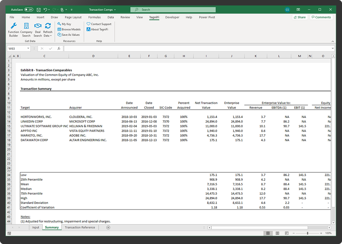The height and width of the screenshot is (244, 342).
Task: Open the Transaction Comps title dropdown
Action: pyautogui.click(x=115, y=10)
